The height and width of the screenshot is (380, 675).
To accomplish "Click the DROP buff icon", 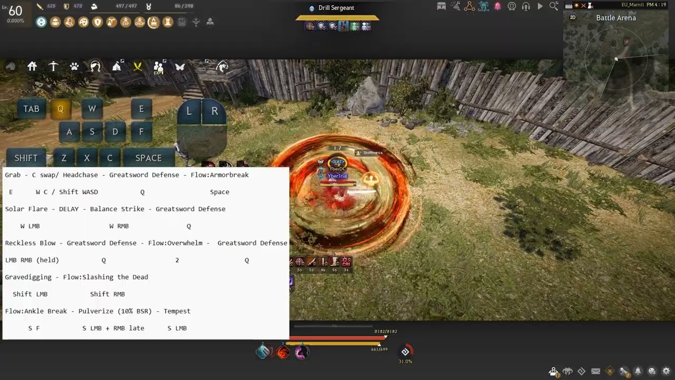I will (x=140, y=22).
